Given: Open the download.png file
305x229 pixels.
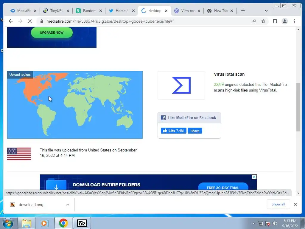Looking at the screenshot, I should click(31, 205).
